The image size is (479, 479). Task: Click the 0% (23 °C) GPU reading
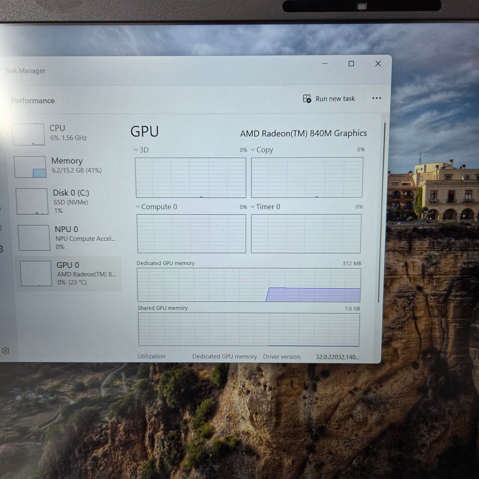point(72,282)
